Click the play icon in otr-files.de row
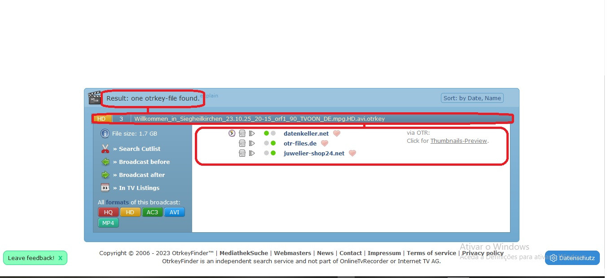Viewport: 607px width, 278px height. coord(252,143)
